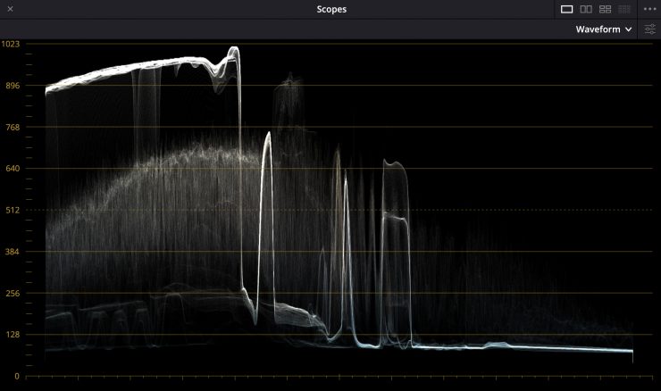
Task: Close the Scopes panel
Action: (x=10, y=9)
